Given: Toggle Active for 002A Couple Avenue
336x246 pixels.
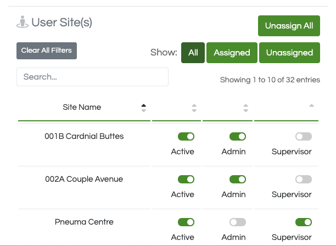Looking at the screenshot, I should click(x=186, y=180).
